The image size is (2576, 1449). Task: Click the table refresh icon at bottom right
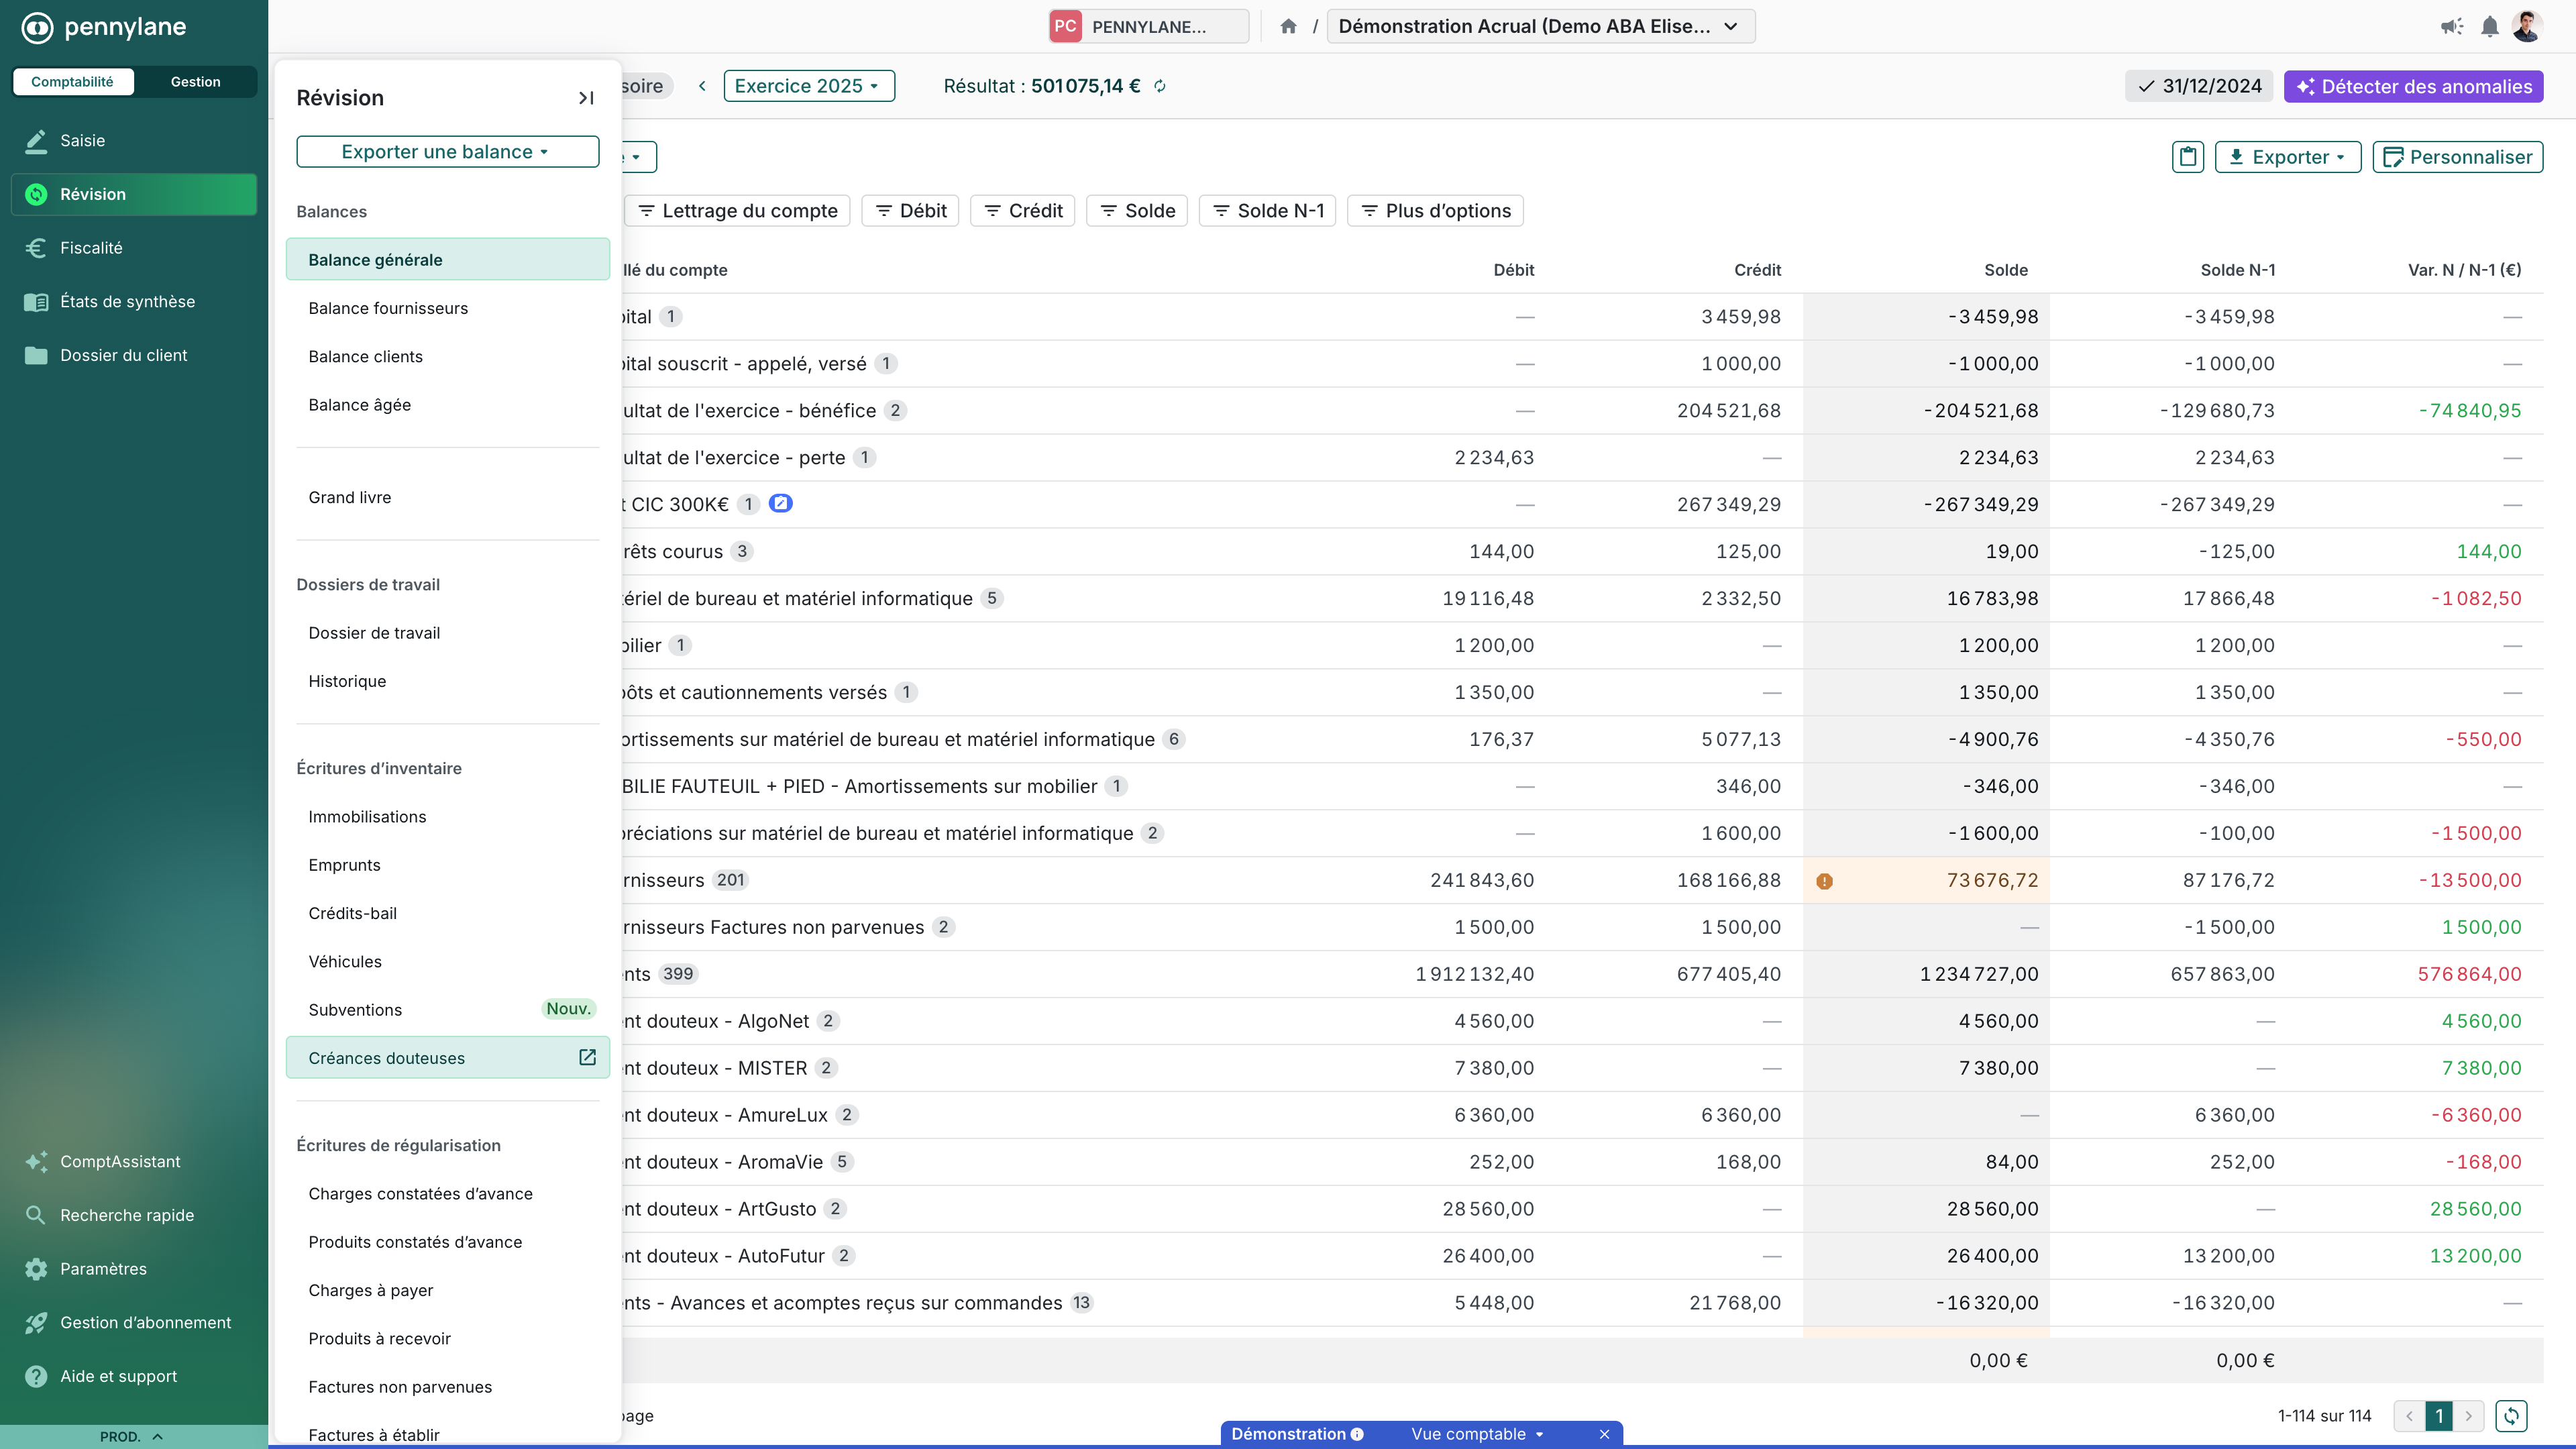(2511, 1415)
